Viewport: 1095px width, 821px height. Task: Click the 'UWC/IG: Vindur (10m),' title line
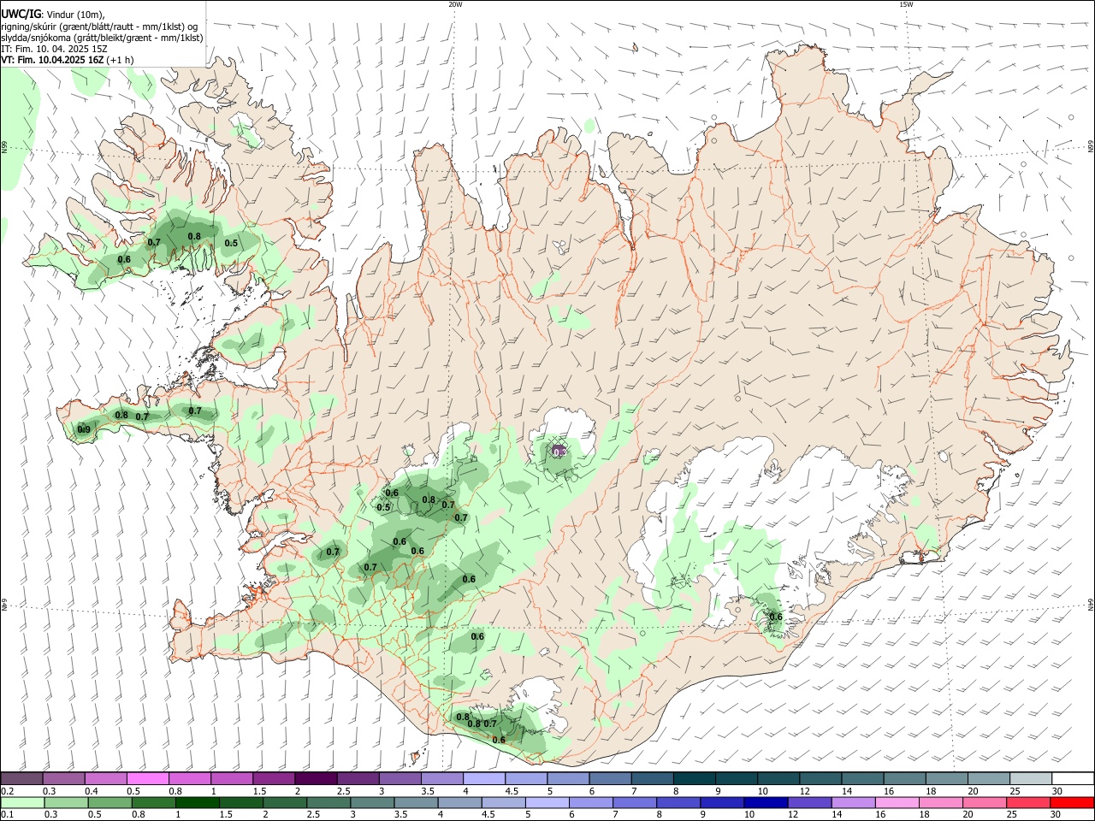(x=52, y=15)
